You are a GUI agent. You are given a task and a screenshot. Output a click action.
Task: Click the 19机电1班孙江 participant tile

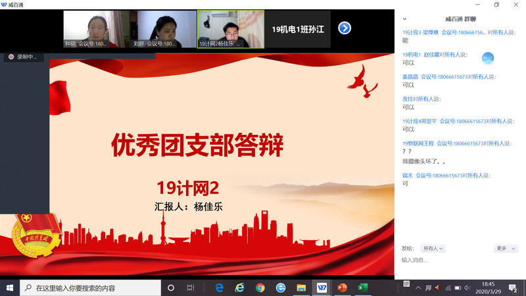point(299,28)
